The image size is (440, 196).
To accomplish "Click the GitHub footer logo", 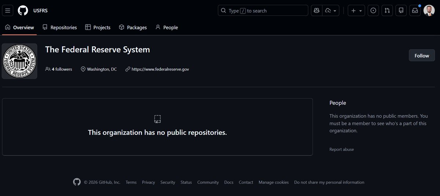I will 77,182.
